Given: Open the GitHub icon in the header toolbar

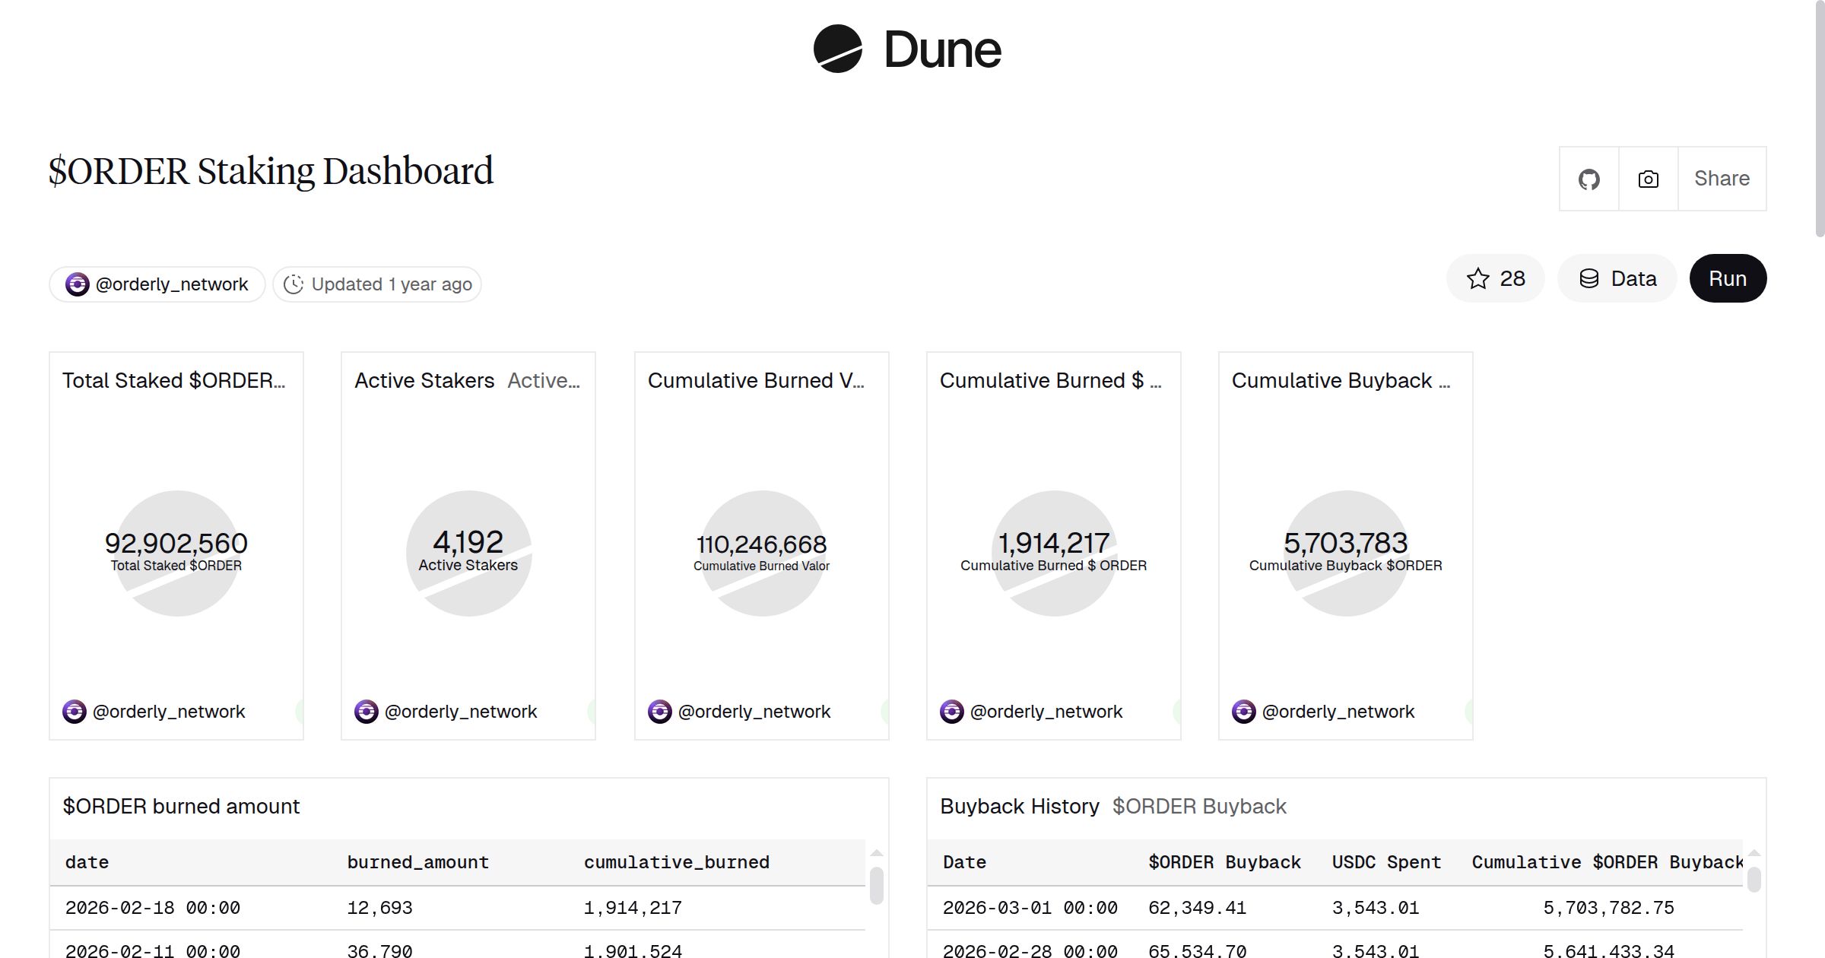Looking at the screenshot, I should 1589,179.
